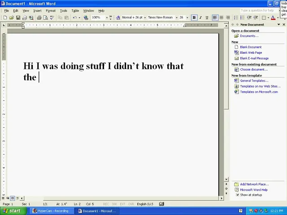Open the Times New Roman font dropdown
287x215 pixels.
176,17
